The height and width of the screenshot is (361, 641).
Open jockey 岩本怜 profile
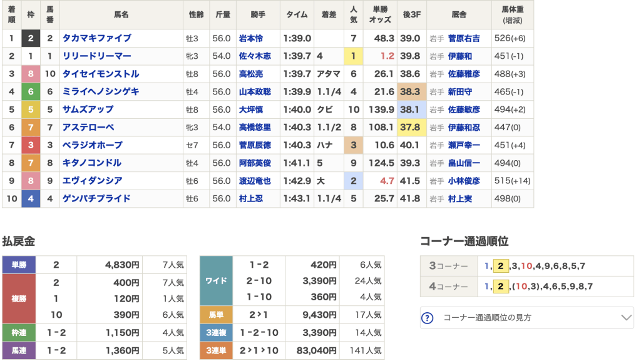click(251, 38)
